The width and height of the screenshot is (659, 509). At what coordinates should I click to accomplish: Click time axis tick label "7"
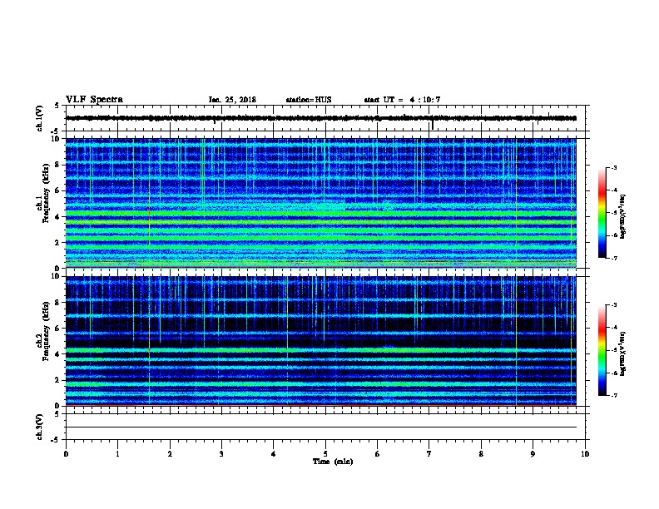tap(429, 453)
